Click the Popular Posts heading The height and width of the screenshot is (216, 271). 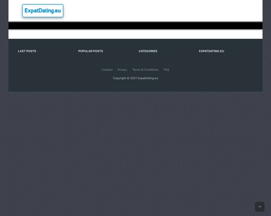pyautogui.click(x=90, y=51)
